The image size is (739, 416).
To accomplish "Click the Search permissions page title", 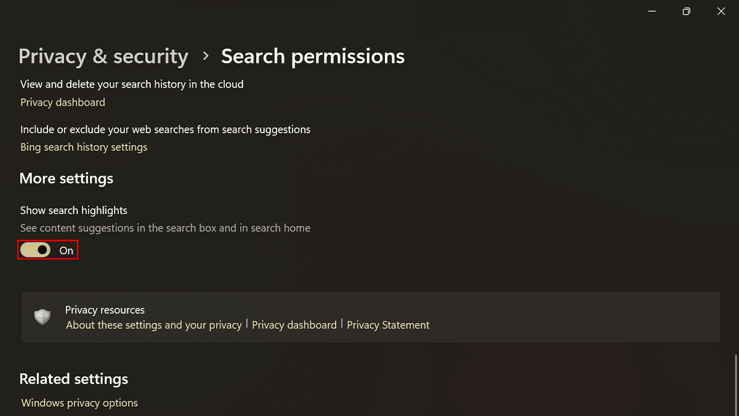I will pos(313,57).
